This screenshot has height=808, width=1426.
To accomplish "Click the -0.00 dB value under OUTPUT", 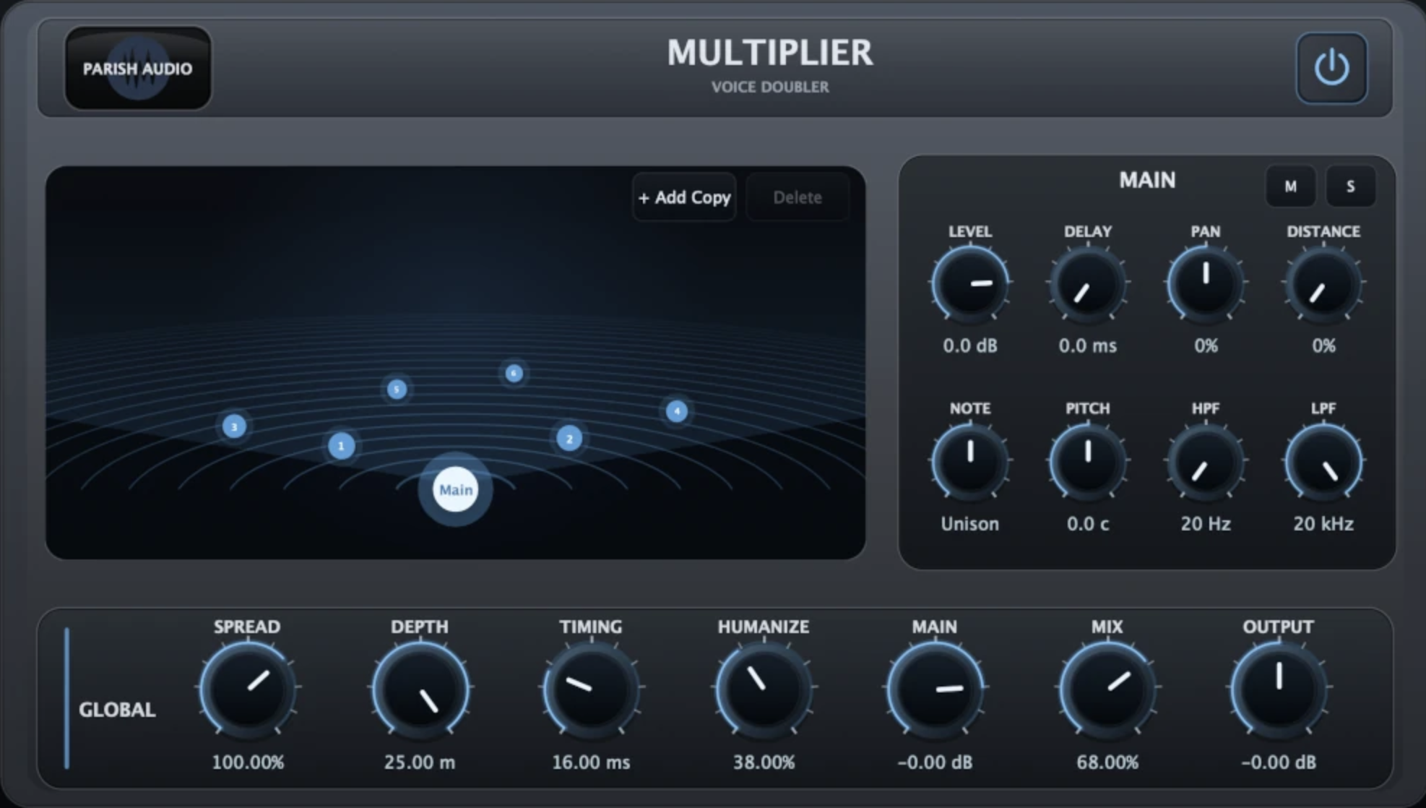I will [x=1279, y=762].
